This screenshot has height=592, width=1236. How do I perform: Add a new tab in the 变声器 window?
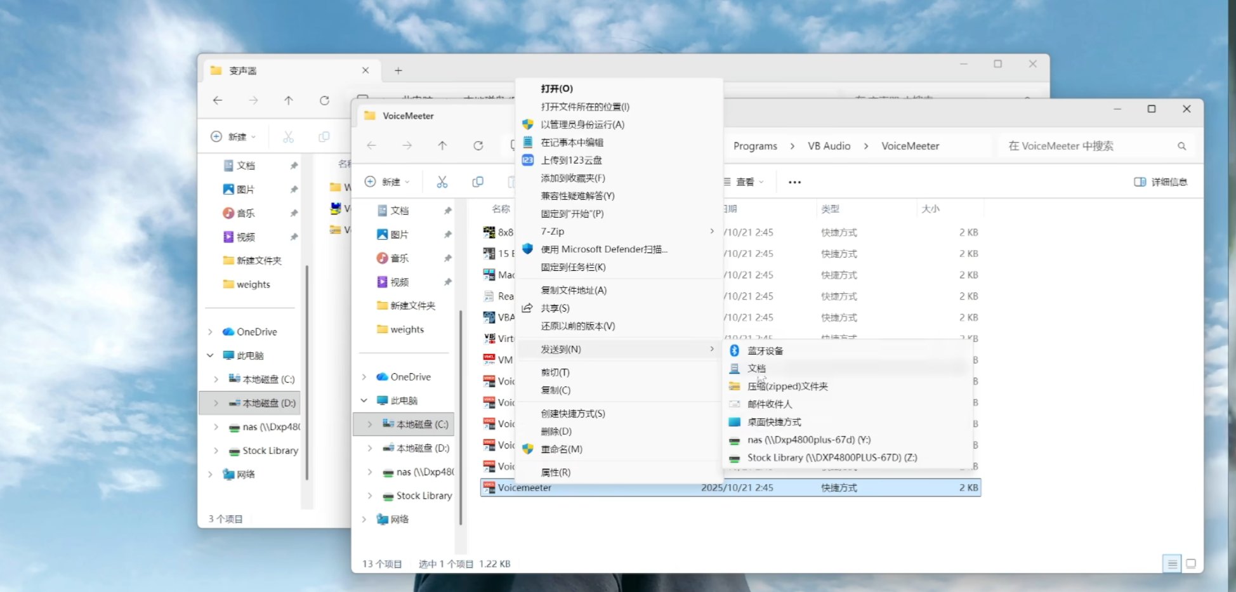click(398, 70)
